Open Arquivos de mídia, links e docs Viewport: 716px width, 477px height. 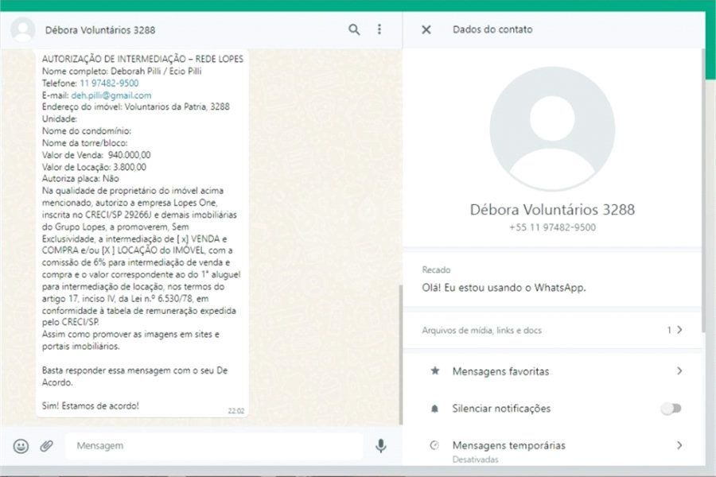pyautogui.click(x=552, y=330)
